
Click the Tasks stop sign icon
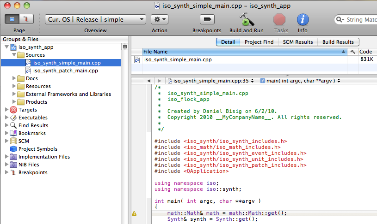point(279,20)
